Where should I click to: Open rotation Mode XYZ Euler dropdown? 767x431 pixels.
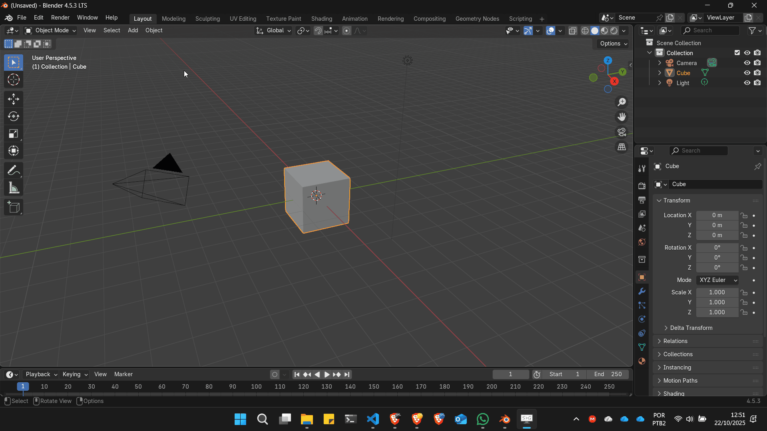(x=717, y=280)
